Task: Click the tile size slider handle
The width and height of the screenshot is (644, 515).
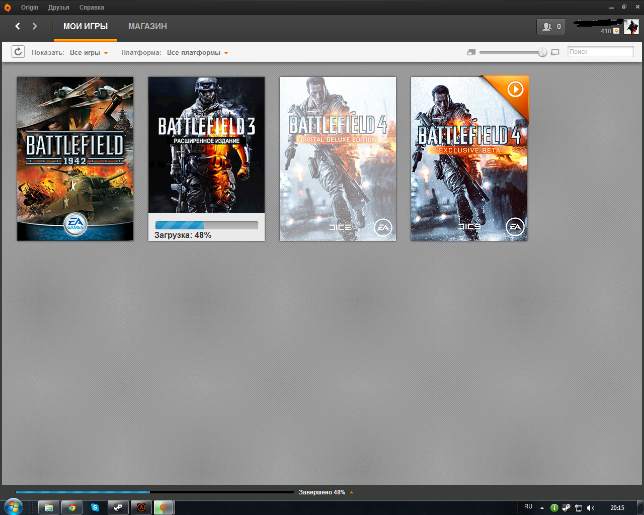Action: point(542,52)
